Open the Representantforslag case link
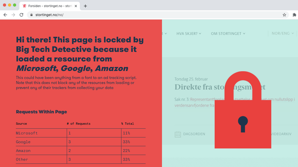Image resolution: width=298 pixels, height=167 pixels. tap(235, 102)
